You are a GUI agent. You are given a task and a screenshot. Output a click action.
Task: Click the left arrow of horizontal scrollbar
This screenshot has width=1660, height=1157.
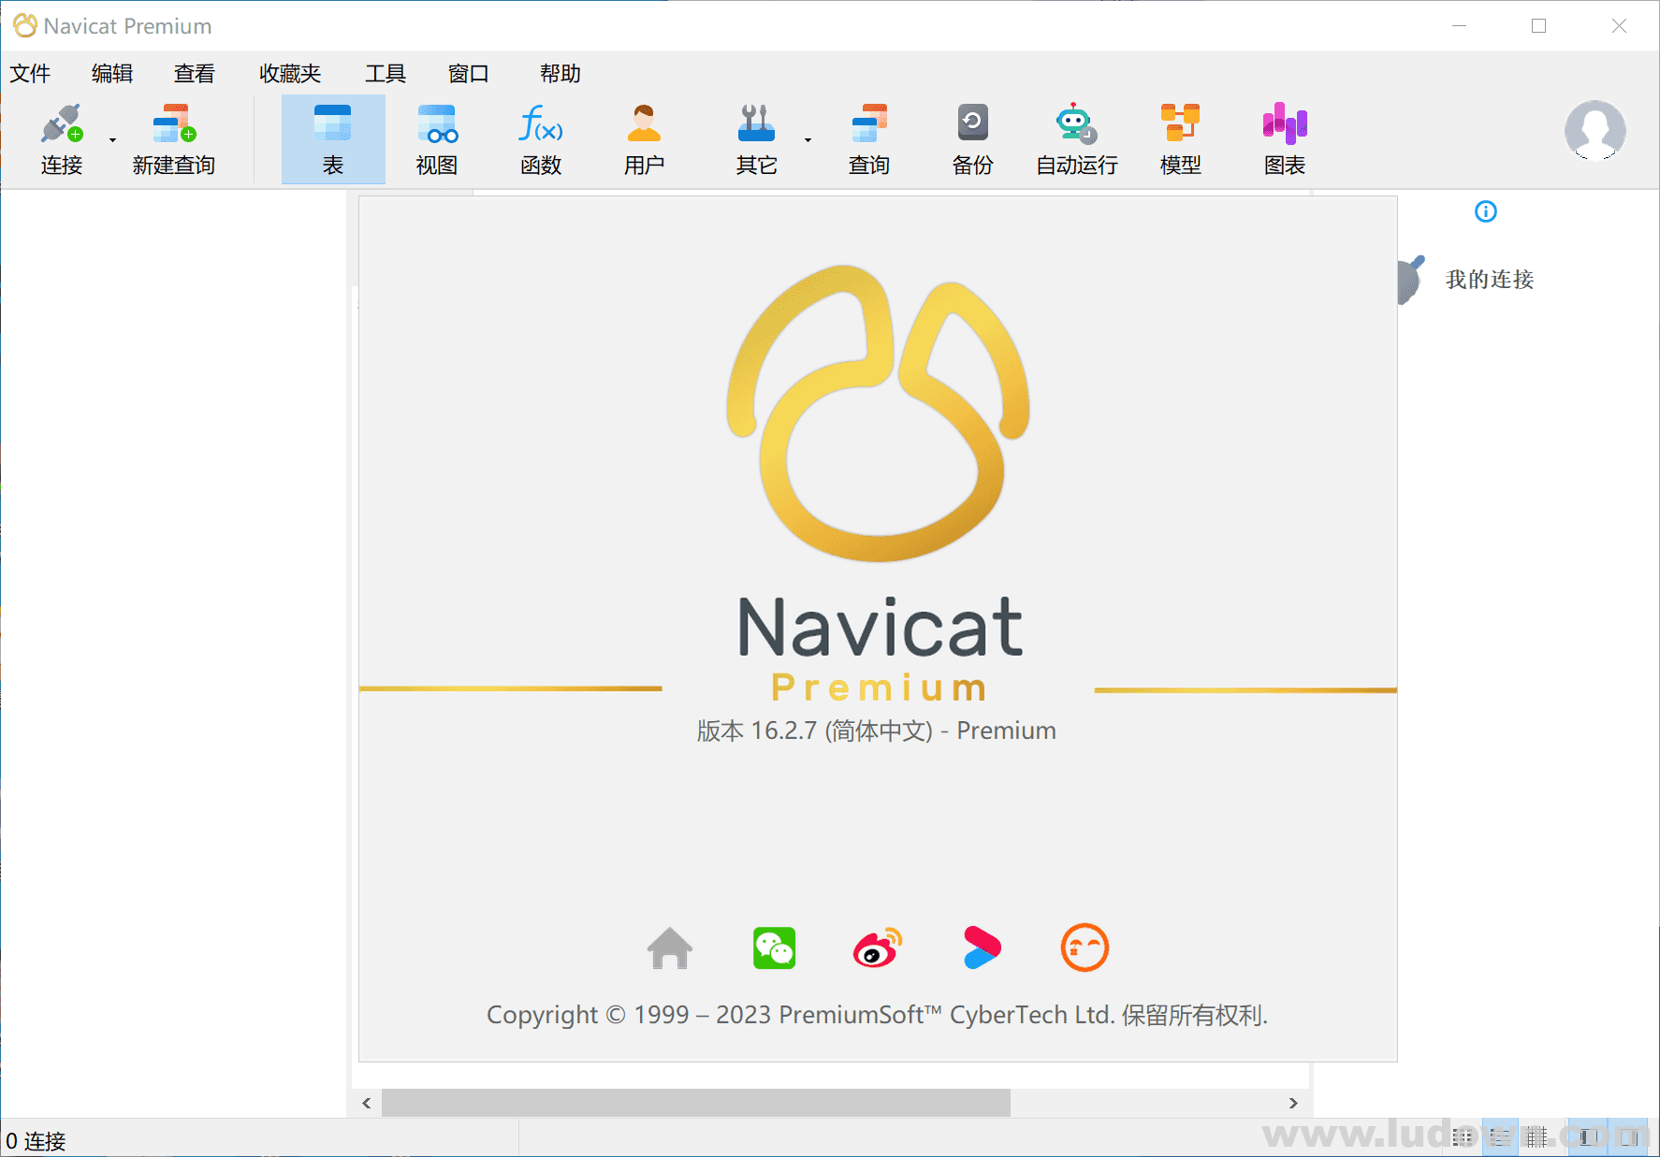(x=367, y=1104)
